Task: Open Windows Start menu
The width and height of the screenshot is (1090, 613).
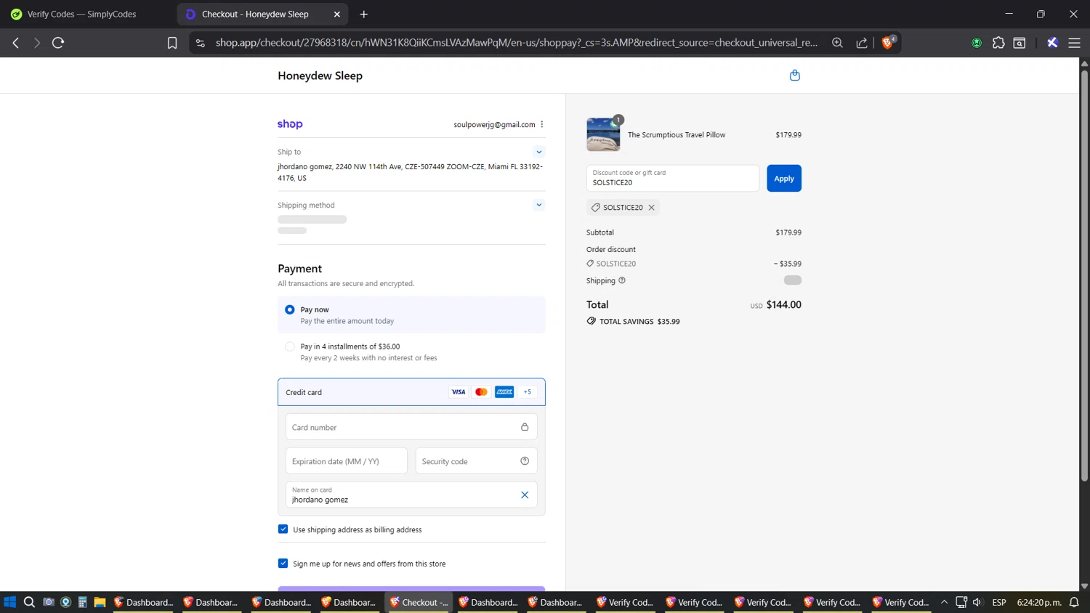Action: (x=9, y=602)
